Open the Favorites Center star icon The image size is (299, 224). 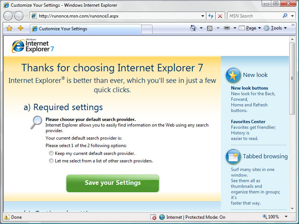click(9, 28)
